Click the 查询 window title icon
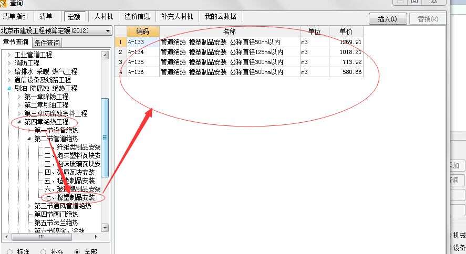 click(x=3, y=3)
